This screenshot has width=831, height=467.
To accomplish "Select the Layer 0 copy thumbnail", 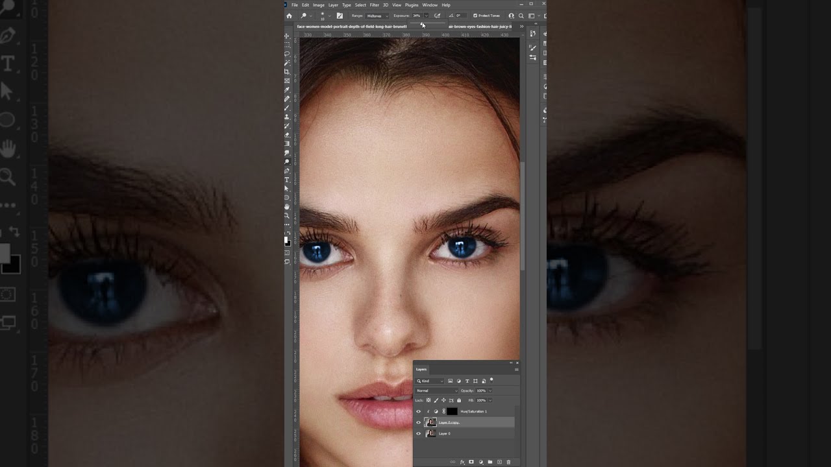I will [x=430, y=422].
